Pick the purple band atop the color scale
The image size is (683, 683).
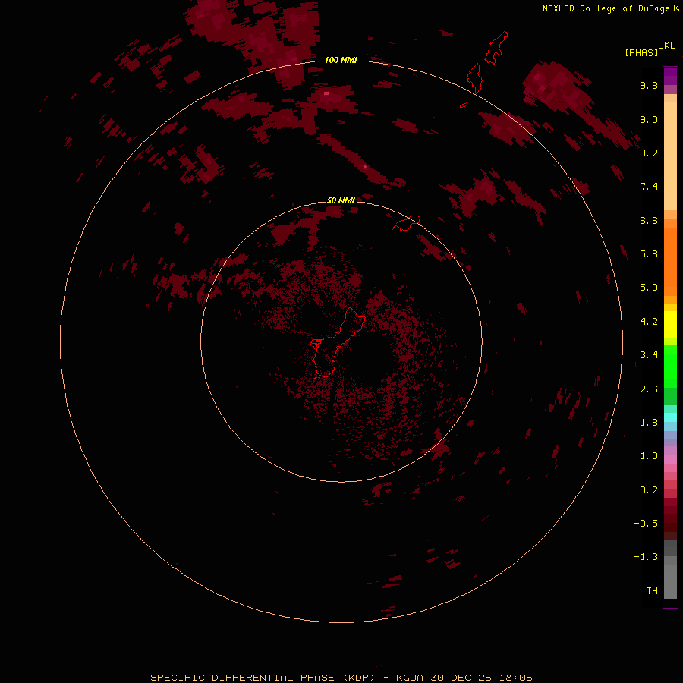(670, 76)
